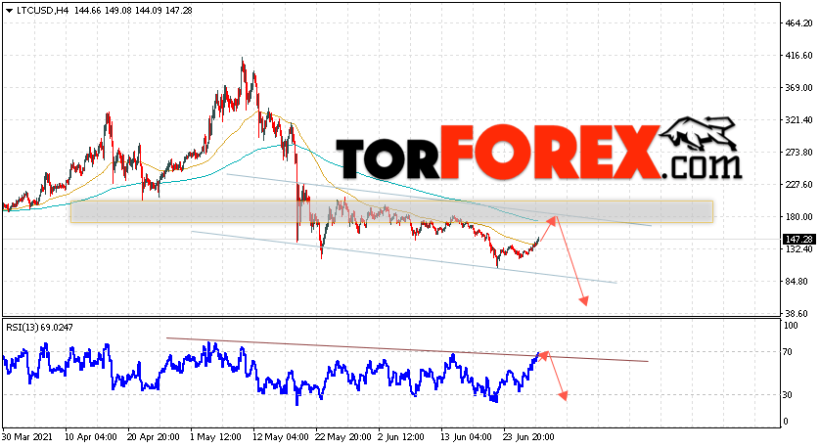Select the gray resistance zone rectangle
Viewport: 820px width, 448px height.
click(391, 211)
